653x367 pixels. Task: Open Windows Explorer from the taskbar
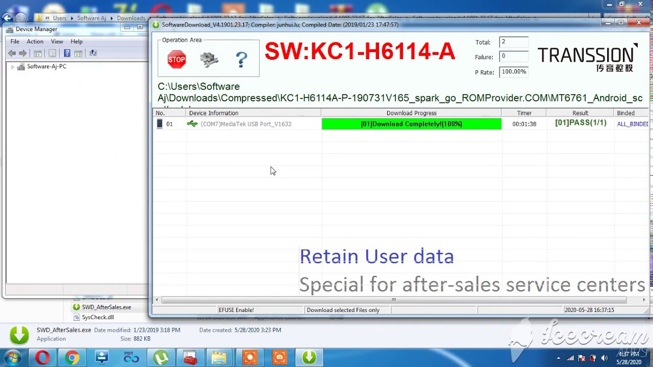[219, 358]
